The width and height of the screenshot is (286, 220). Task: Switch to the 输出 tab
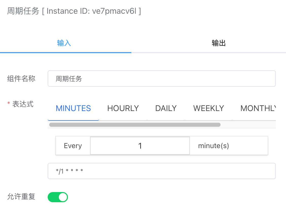219,43
